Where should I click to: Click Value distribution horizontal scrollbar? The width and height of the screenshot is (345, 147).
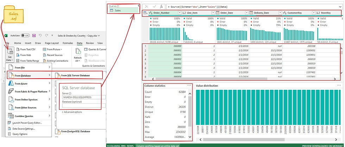[x=244, y=140]
